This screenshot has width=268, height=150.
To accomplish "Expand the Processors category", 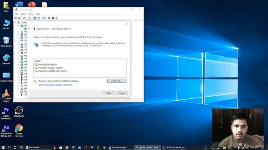I will click(18, 74).
